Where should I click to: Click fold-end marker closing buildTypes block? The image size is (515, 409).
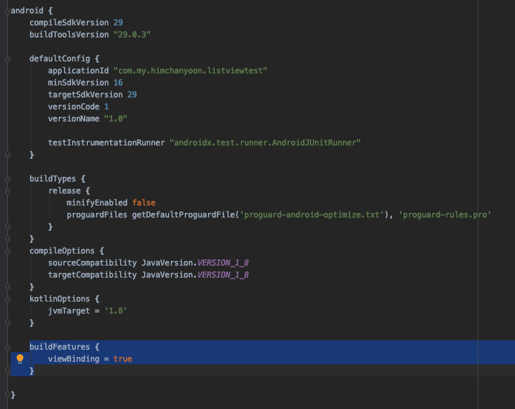(x=7, y=239)
